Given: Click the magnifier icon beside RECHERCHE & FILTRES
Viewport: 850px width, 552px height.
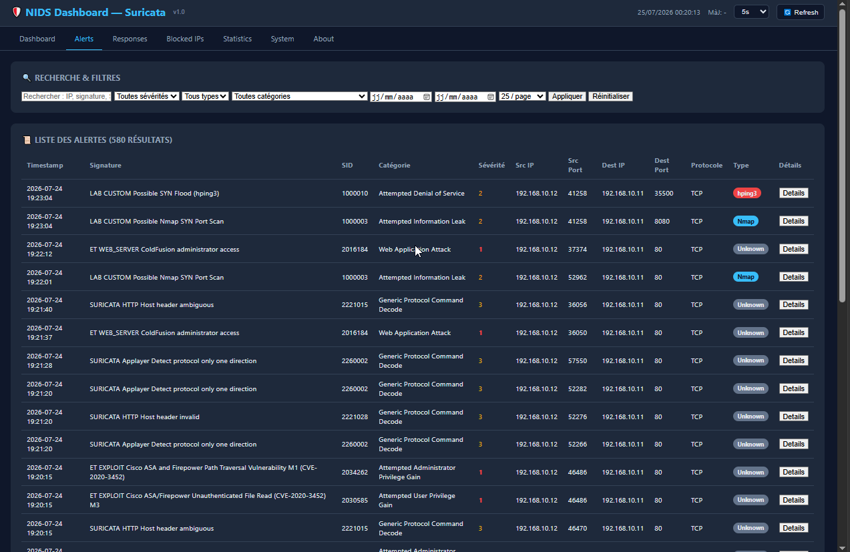Looking at the screenshot, I should (x=27, y=78).
